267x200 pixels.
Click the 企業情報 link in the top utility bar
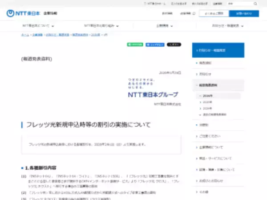[x=218, y=4]
